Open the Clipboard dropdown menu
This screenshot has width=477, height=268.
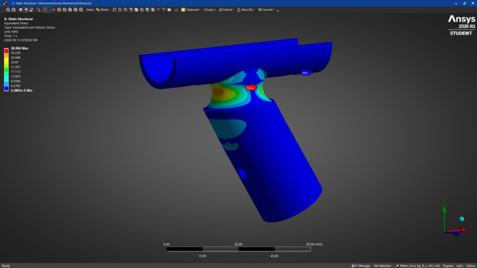coord(191,10)
